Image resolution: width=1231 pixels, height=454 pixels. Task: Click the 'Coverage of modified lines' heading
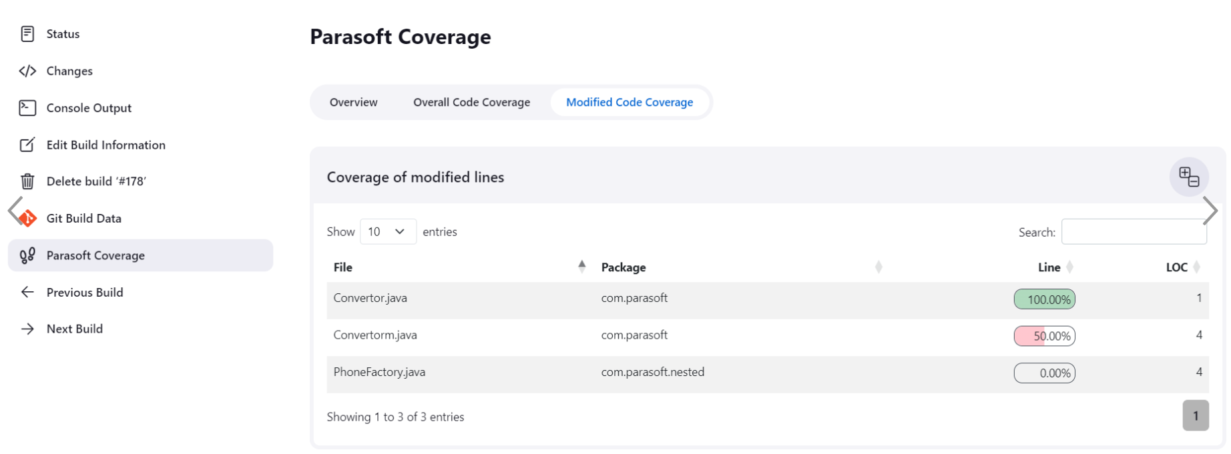point(415,177)
